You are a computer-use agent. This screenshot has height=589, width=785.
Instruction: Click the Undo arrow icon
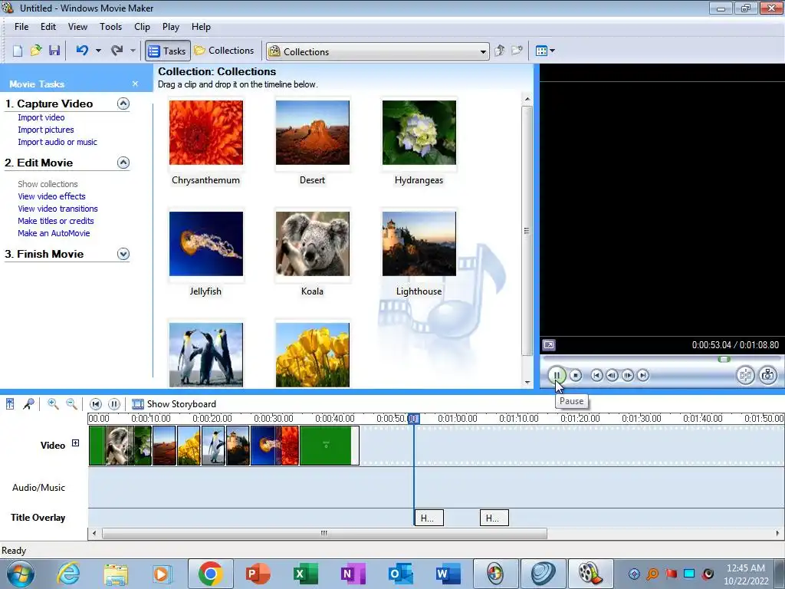pyautogui.click(x=83, y=51)
